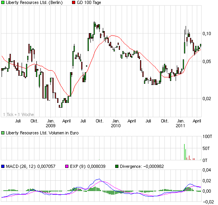Screen dimensions: 218x205
Task: Click the '2011' year label
Action: click(x=180, y=126)
